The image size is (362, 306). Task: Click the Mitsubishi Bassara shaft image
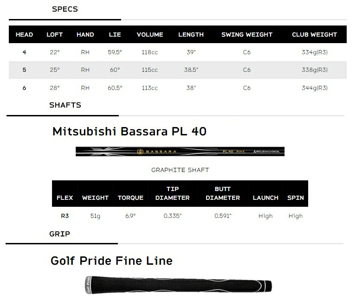tap(180, 152)
